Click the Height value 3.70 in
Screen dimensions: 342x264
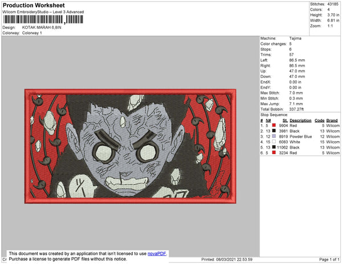click(x=333, y=15)
